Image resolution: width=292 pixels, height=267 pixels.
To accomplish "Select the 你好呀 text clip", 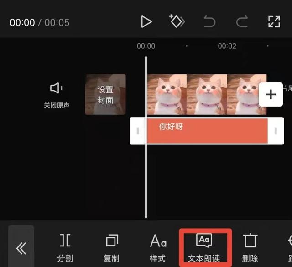I will 206,131.
